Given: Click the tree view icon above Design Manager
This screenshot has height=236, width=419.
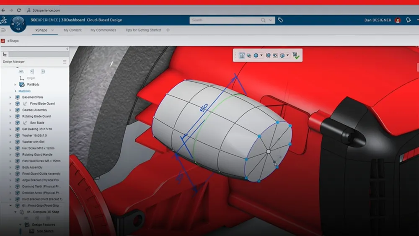Looking at the screenshot, I should [x=5, y=54].
